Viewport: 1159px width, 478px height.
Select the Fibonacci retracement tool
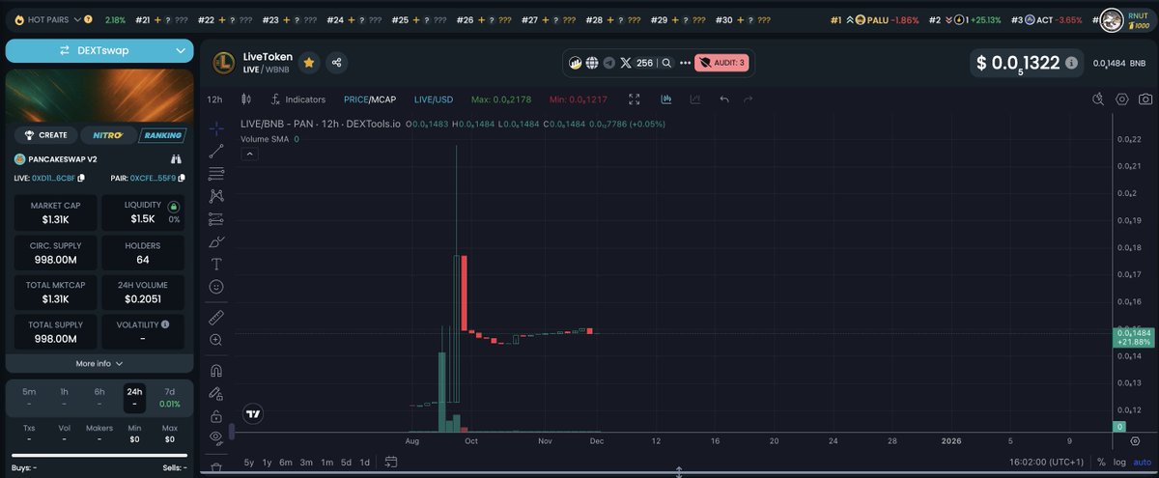[x=216, y=174]
